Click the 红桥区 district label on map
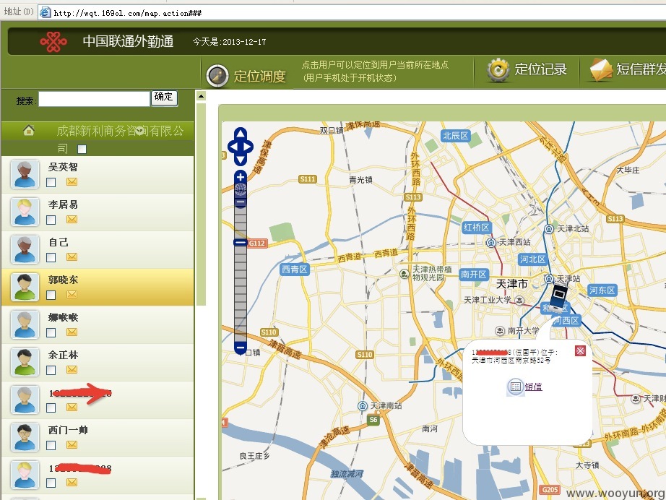Image resolution: width=666 pixels, height=500 pixels. tap(477, 228)
